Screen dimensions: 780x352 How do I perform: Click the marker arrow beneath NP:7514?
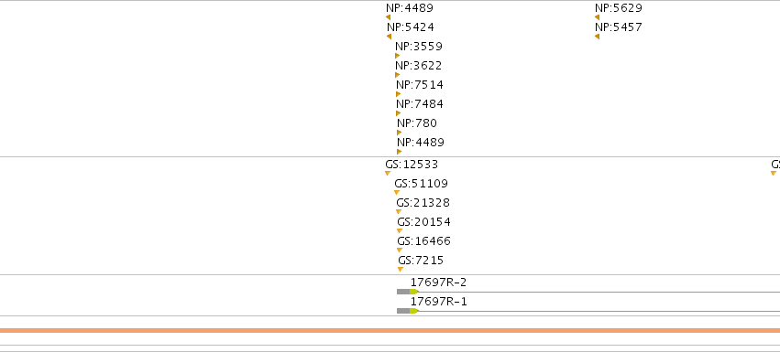pos(399,94)
